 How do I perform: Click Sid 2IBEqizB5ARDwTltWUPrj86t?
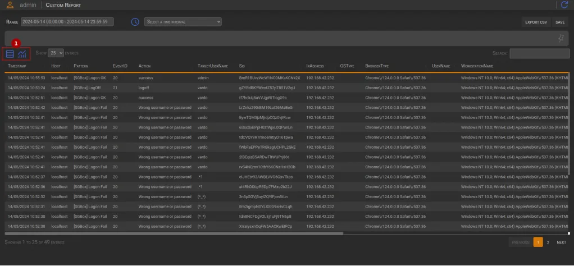[x=264, y=157]
